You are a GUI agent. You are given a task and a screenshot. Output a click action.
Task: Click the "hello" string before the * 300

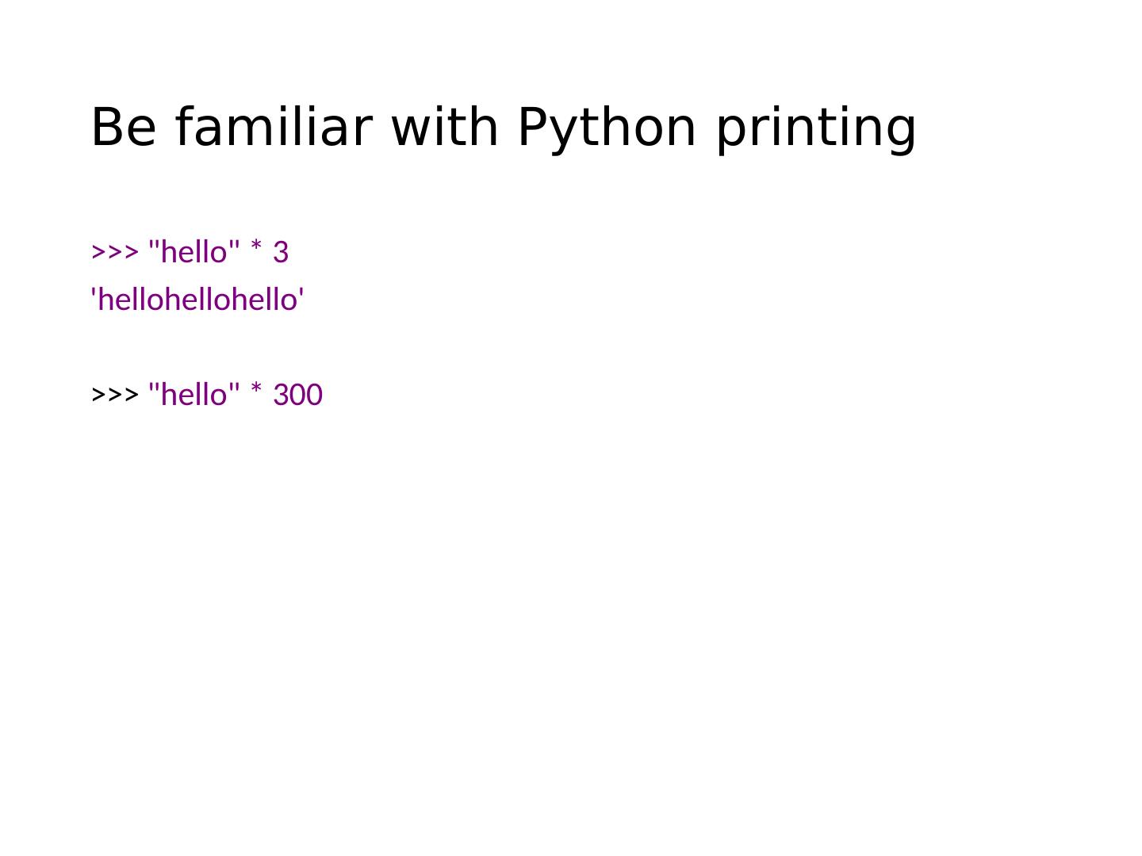[194, 395]
